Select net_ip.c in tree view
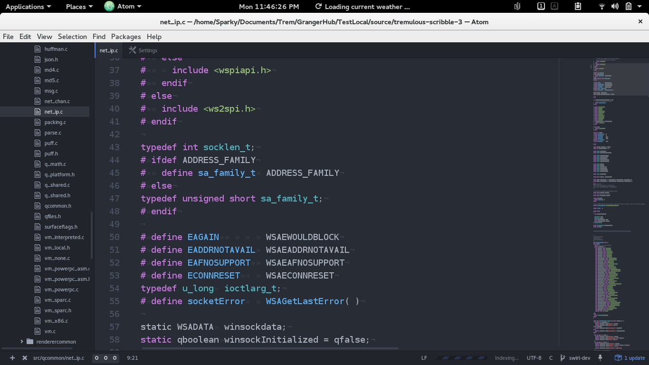The image size is (649, 365). [54, 112]
